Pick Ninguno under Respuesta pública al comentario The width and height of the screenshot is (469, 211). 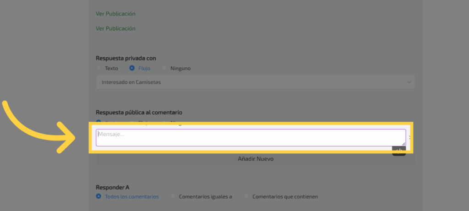tap(164, 122)
